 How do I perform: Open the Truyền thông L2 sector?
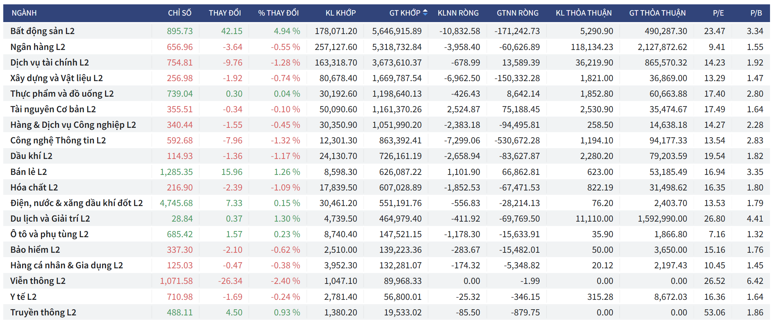click(x=43, y=312)
